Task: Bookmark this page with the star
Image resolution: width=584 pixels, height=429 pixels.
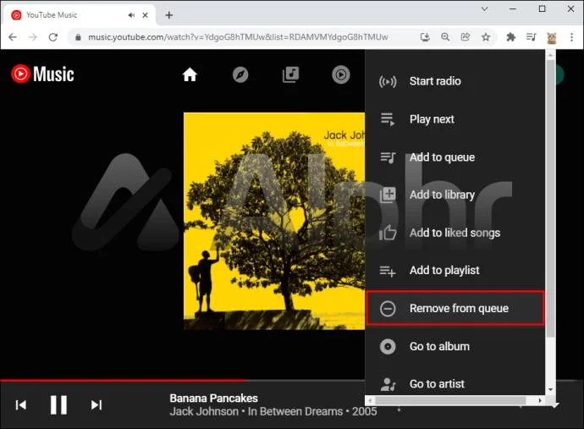Action: [x=486, y=37]
